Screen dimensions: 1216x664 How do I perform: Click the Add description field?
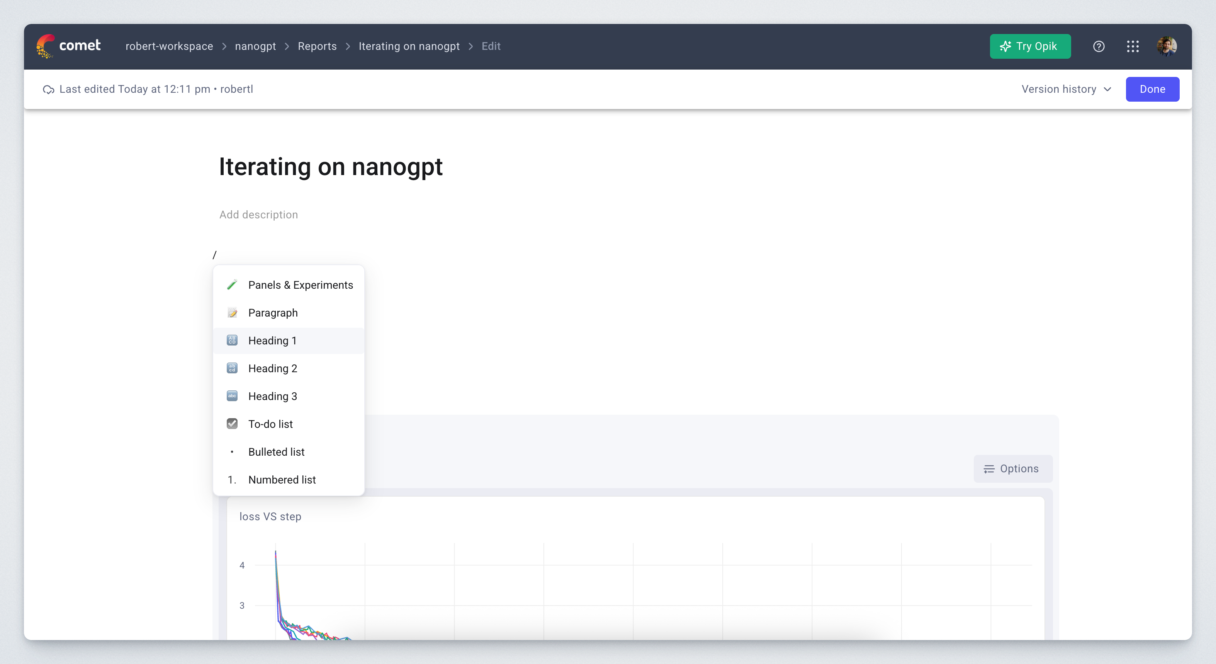click(x=259, y=215)
